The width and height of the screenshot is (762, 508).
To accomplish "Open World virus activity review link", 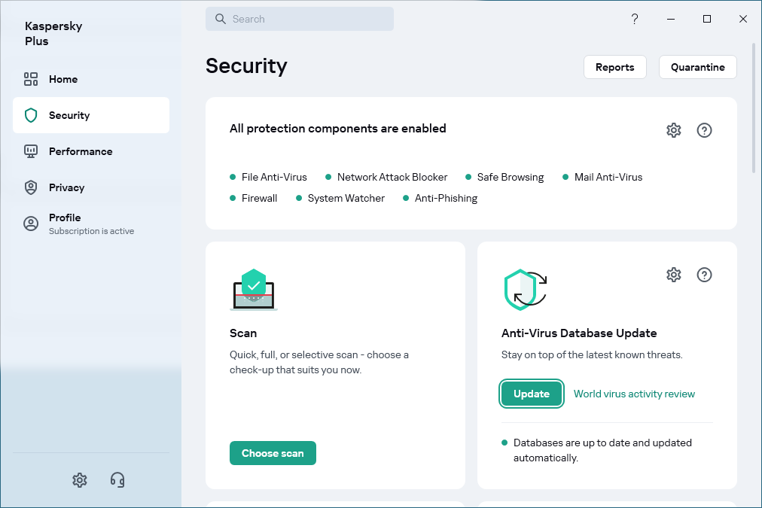I will point(634,394).
